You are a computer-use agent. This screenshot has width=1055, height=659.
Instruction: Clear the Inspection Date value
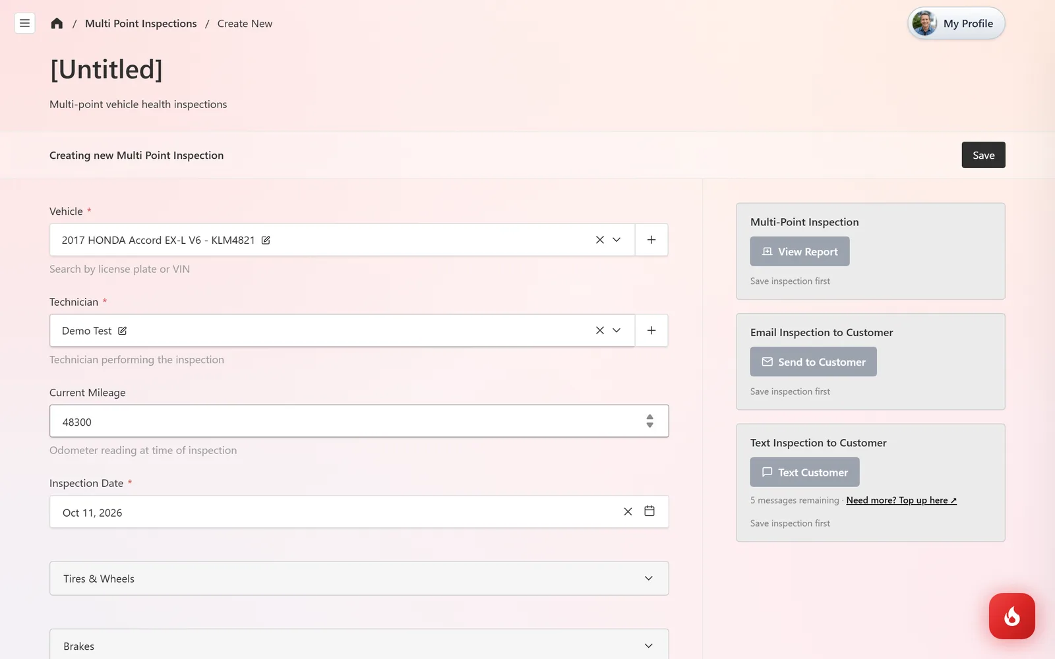click(x=628, y=511)
